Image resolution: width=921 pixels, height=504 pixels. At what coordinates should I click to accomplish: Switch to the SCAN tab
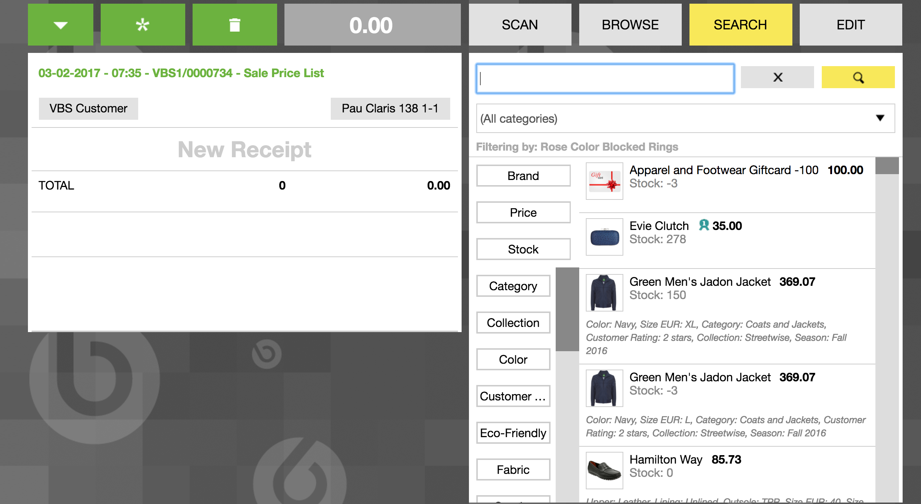coord(520,25)
